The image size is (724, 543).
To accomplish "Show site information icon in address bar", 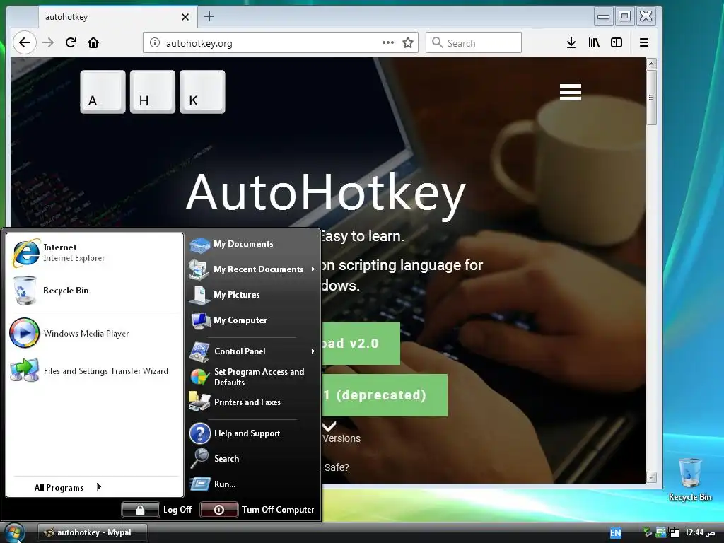I will click(155, 43).
